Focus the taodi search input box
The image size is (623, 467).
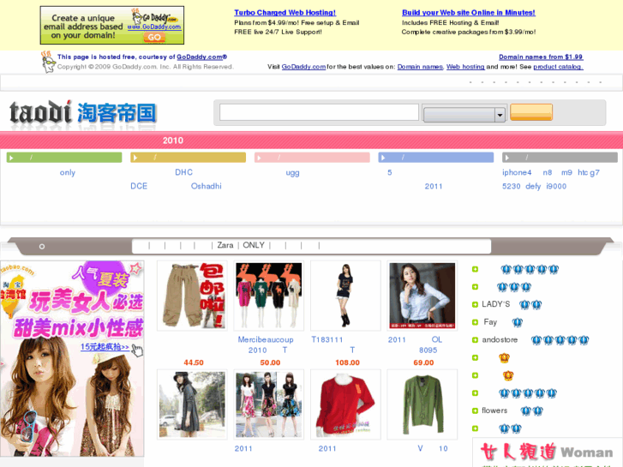(x=319, y=112)
